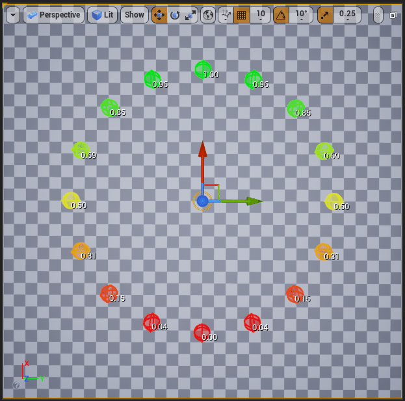The image size is (405, 401).
Task: Select the red sphere labeled 0.00
Action: click(202, 333)
